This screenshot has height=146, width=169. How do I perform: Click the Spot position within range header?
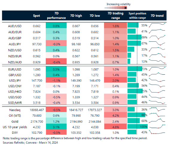point(137,16)
